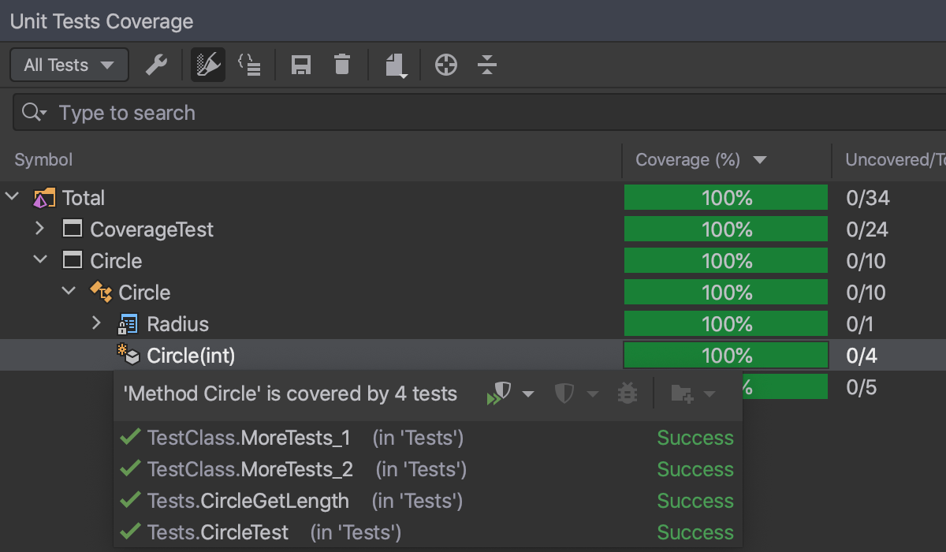Click the Symbol column header
Screen dimensions: 946x552
click(x=44, y=160)
